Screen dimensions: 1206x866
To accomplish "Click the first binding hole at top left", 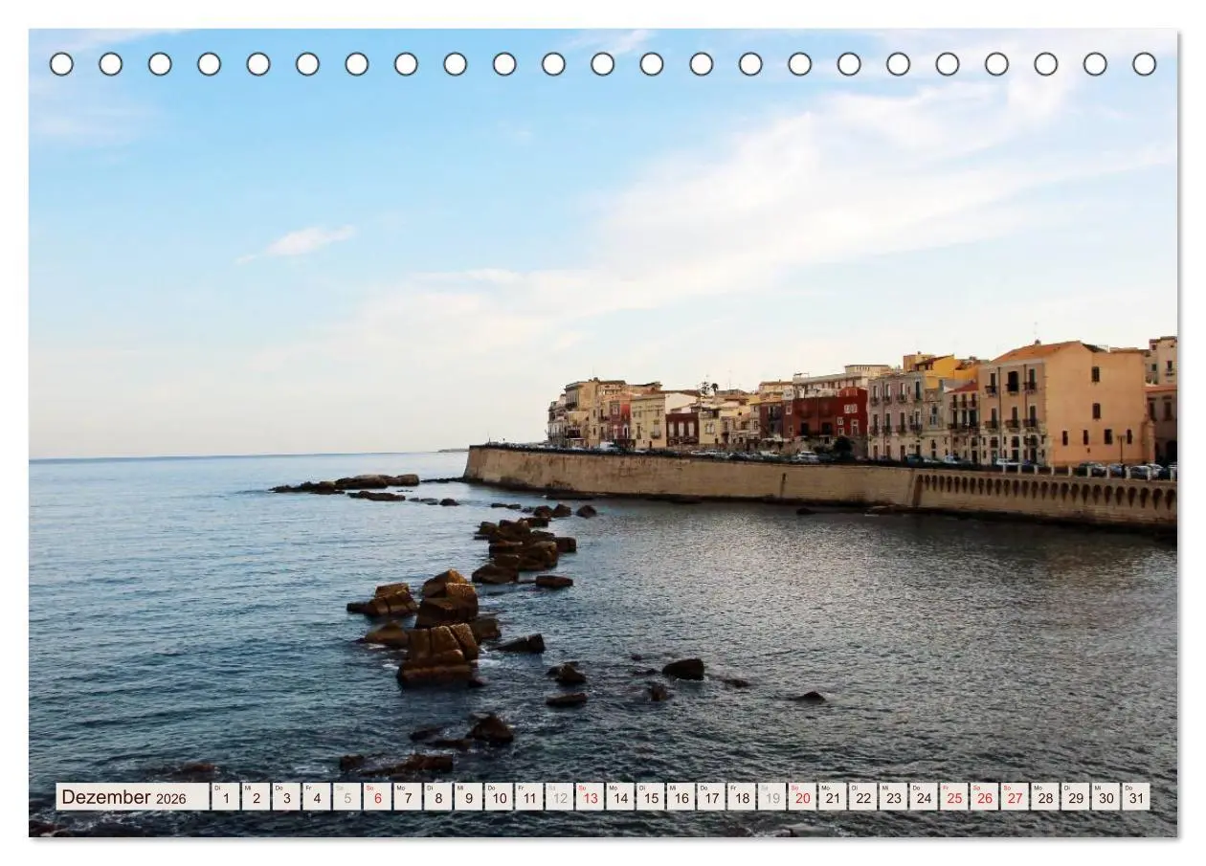I will point(61,64).
